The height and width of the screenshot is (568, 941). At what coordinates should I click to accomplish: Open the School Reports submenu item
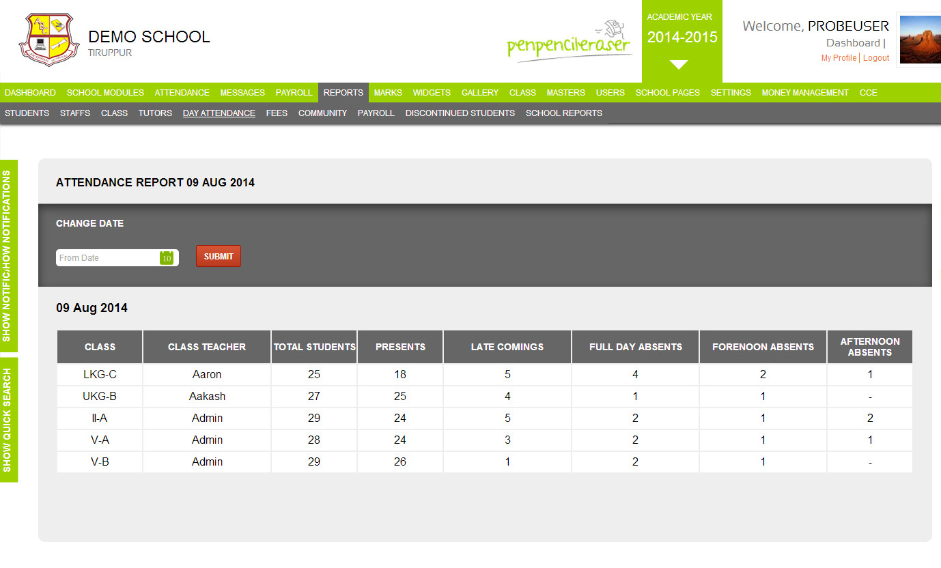click(x=563, y=113)
